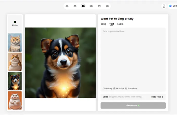Open the lip sync mouth icon
Image resolution: width=177 pixels, height=115 pixels.
pyautogui.click(x=75, y=6)
